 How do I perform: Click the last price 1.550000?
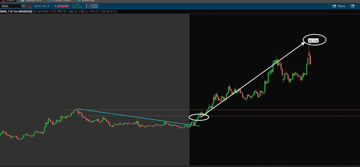61,6
